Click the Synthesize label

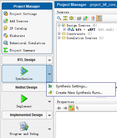tap(24, 79)
